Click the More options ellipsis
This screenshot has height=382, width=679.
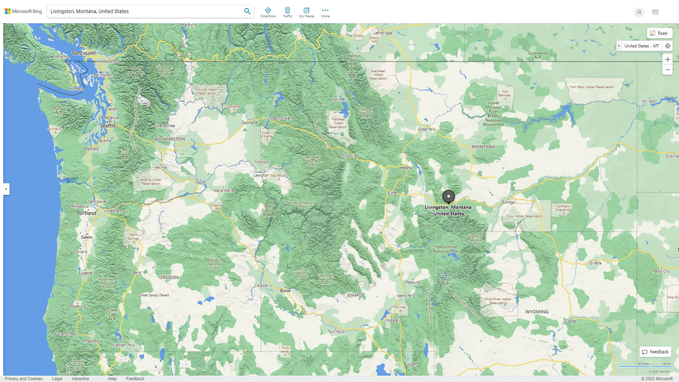[325, 11]
